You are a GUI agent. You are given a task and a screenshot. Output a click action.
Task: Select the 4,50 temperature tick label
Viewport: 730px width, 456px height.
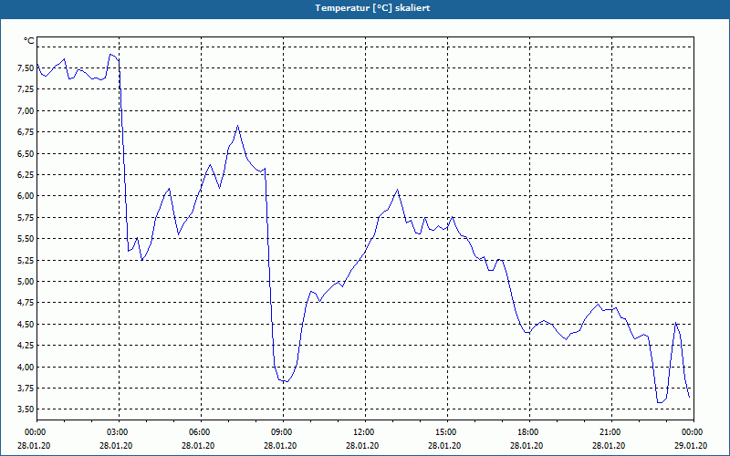point(26,324)
